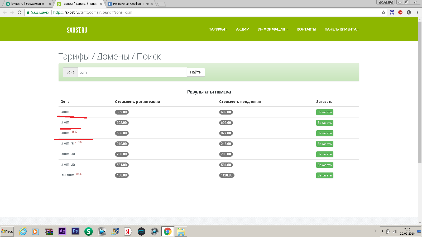The image size is (422, 237).
Task: Go to the АКЦИИ menu item
Action: (242, 29)
